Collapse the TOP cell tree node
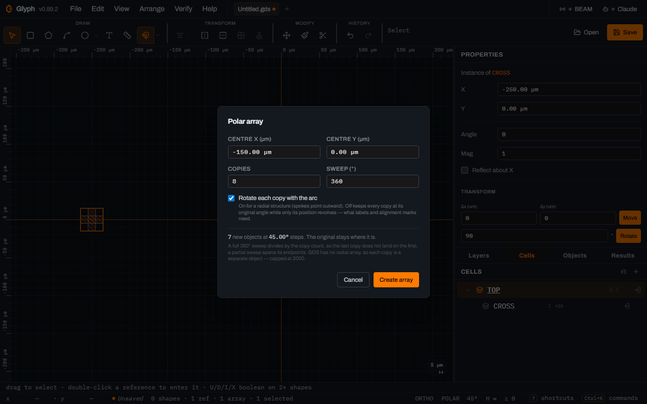Screen dimensions: 647x404 (x=469, y=290)
